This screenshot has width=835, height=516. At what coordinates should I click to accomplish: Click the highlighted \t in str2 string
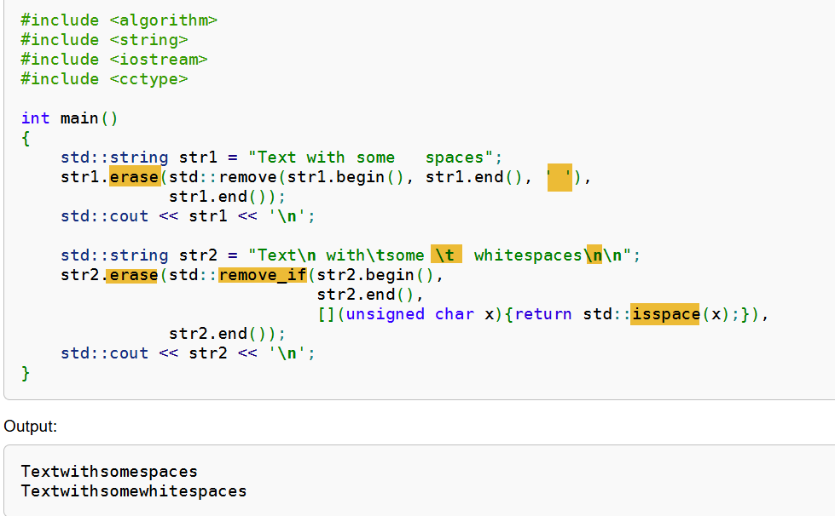[446, 255]
